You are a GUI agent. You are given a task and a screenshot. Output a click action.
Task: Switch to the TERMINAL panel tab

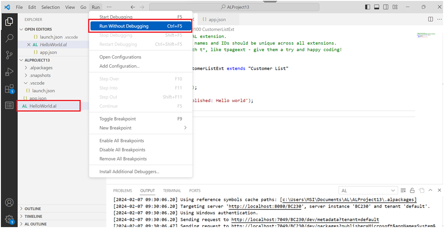[x=172, y=191]
